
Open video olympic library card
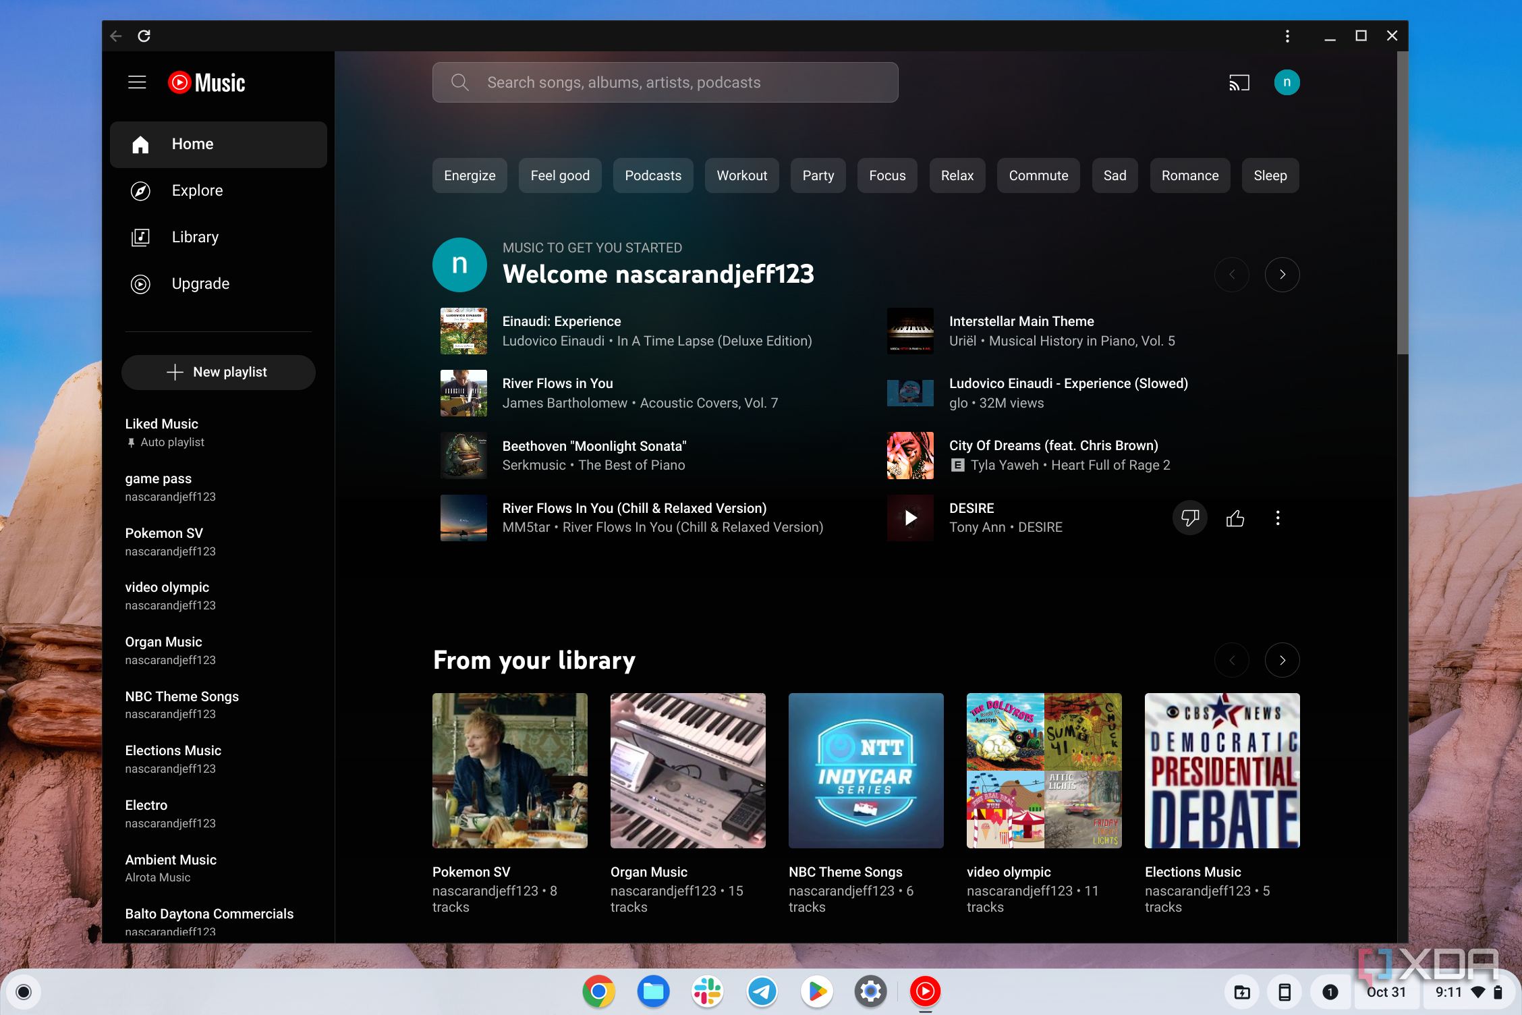click(1044, 771)
